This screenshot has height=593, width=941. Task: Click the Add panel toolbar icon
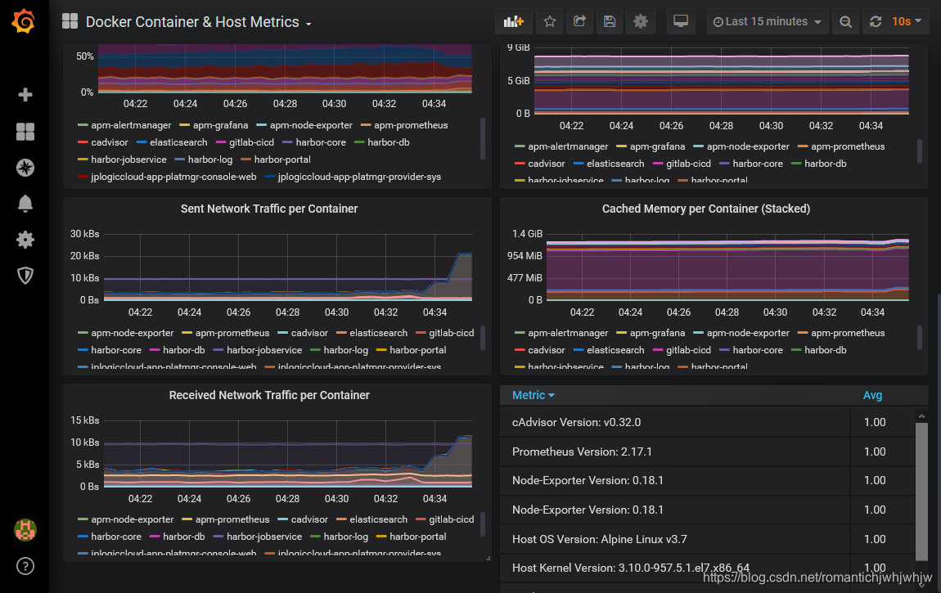513,21
